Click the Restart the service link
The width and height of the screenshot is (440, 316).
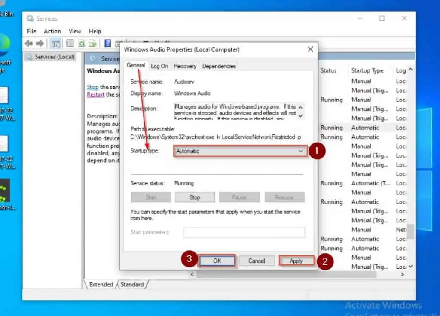coord(95,94)
